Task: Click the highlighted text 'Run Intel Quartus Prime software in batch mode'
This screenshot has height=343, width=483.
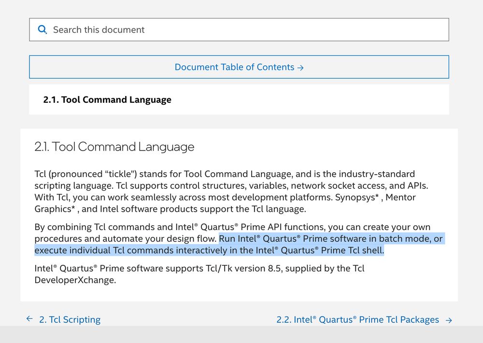Action: [325, 239]
